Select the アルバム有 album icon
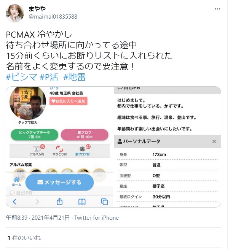Screen dimensions: 233x249 [37, 151]
